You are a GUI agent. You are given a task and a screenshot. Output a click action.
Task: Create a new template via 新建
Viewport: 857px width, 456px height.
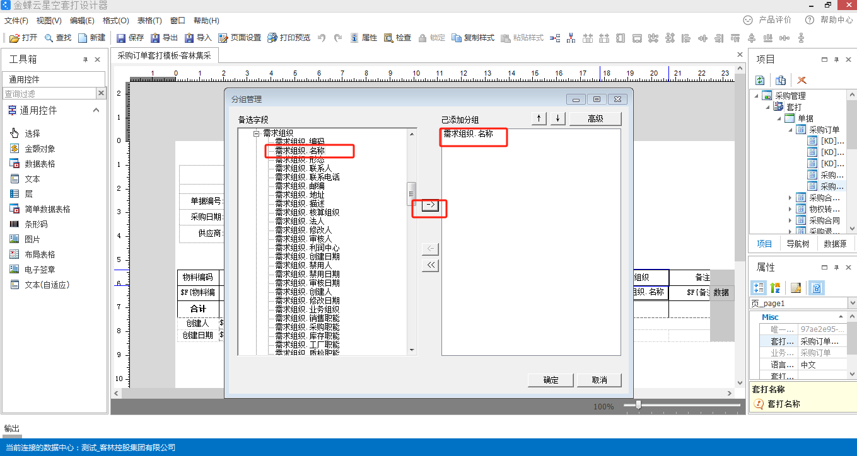click(91, 38)
